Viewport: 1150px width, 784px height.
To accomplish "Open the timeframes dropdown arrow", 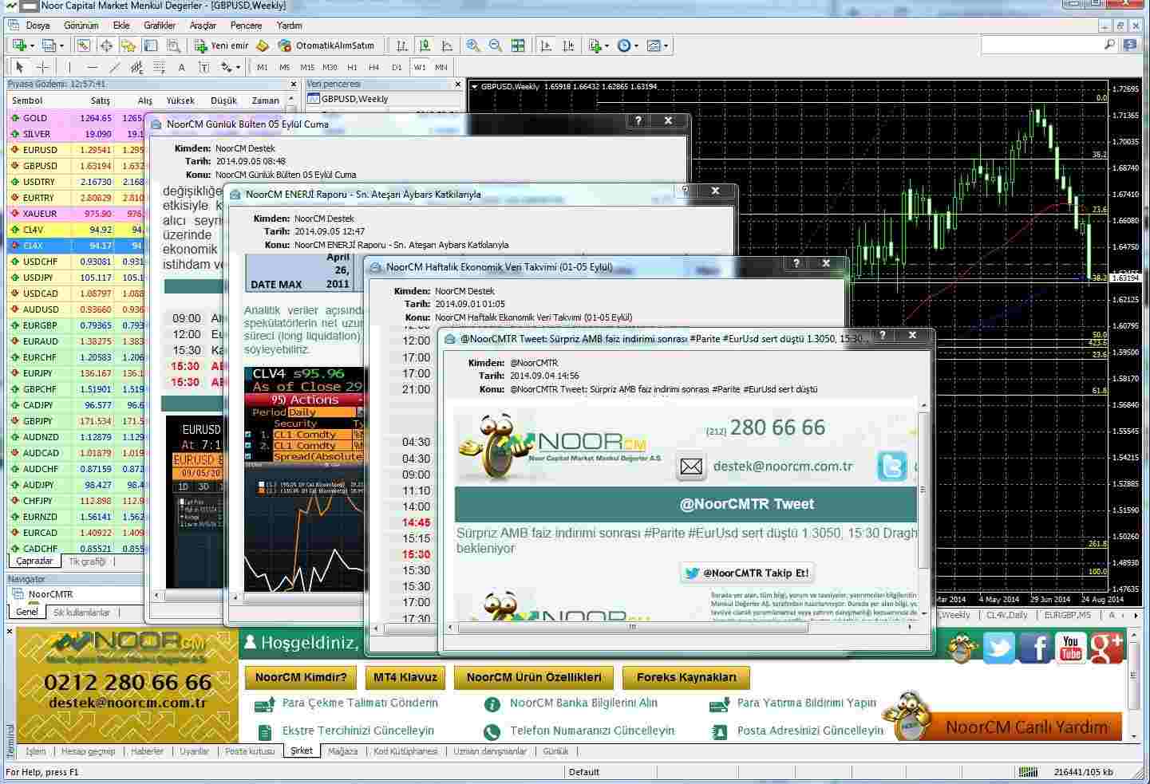I will coord(636,45).
